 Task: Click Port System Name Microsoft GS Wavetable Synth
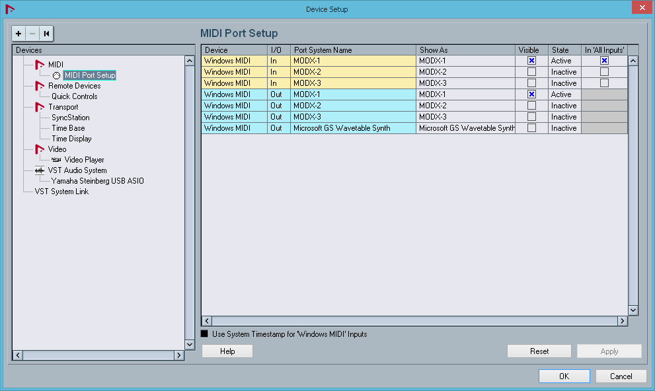(353, 128)
